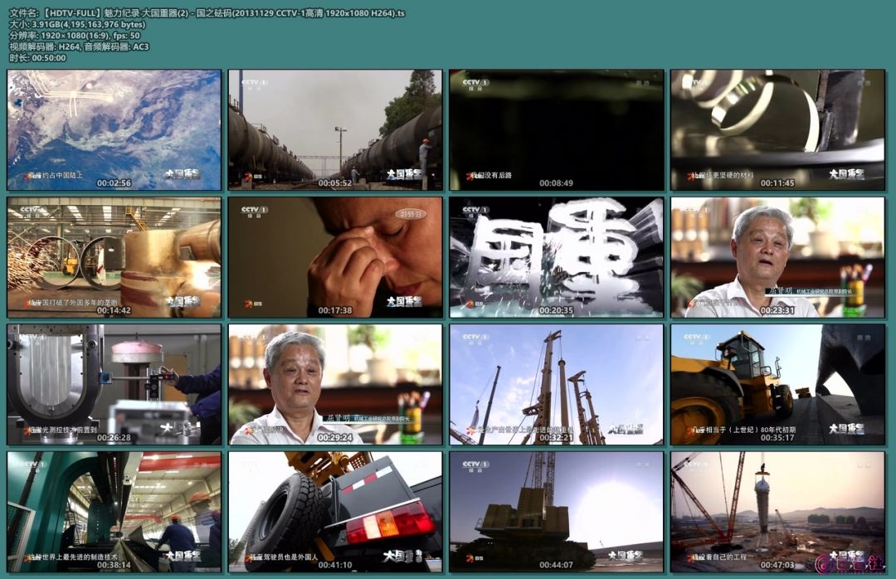This screenshot has width=896, height=579.
Task: Select the close-up face frame at 00:17:38
Action: coord(335,257)
